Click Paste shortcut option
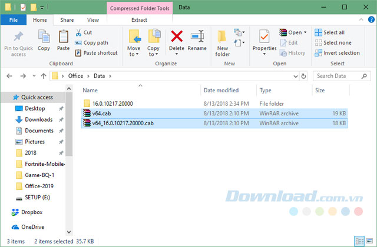This screenshot has width=377, height=247. click(96, 53)
